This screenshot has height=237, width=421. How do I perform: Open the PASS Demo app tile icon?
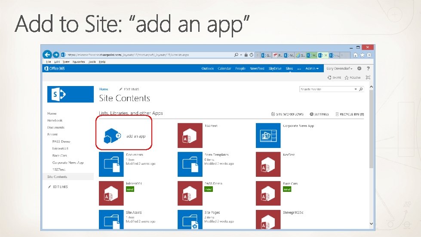(190, 193)
